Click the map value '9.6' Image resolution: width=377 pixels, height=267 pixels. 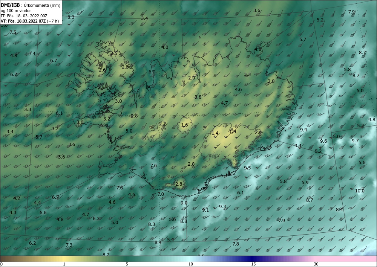[x=323, y=141]
